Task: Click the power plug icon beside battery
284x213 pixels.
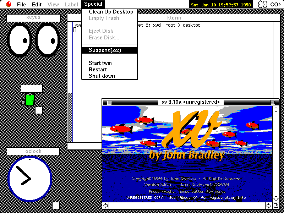Action: pyautogui.click(x=23, y=103)
